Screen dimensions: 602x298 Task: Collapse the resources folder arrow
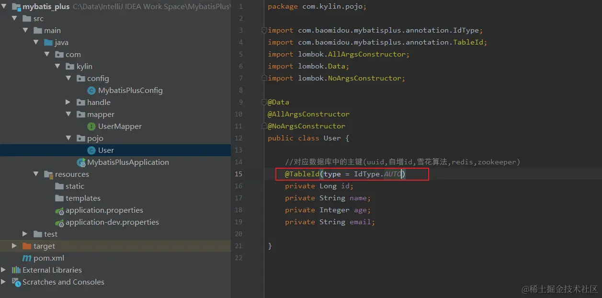point(36,174)
